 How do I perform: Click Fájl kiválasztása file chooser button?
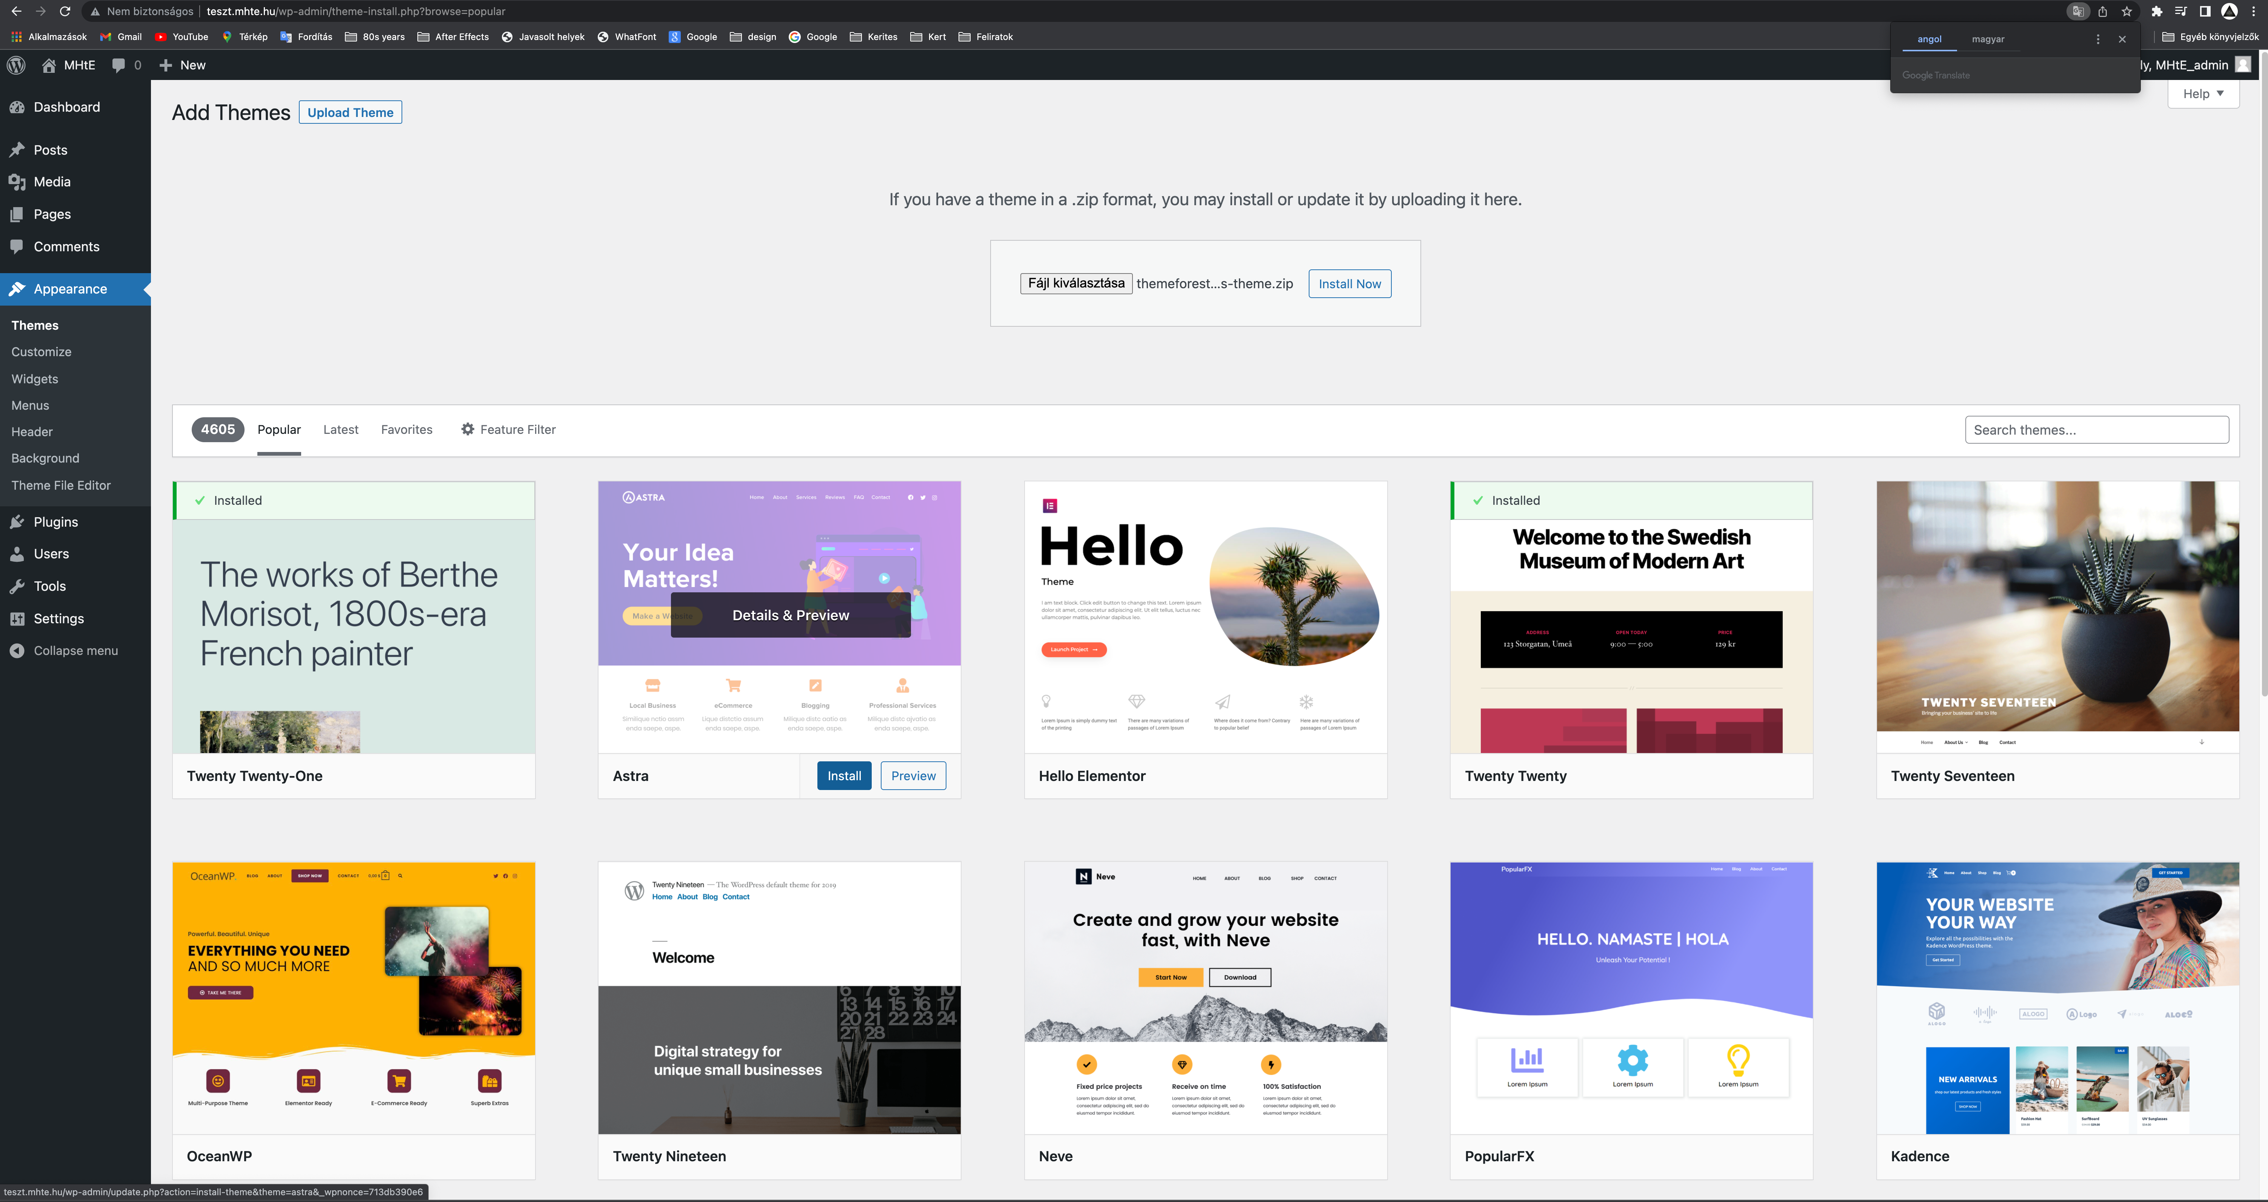point(1076,283)
